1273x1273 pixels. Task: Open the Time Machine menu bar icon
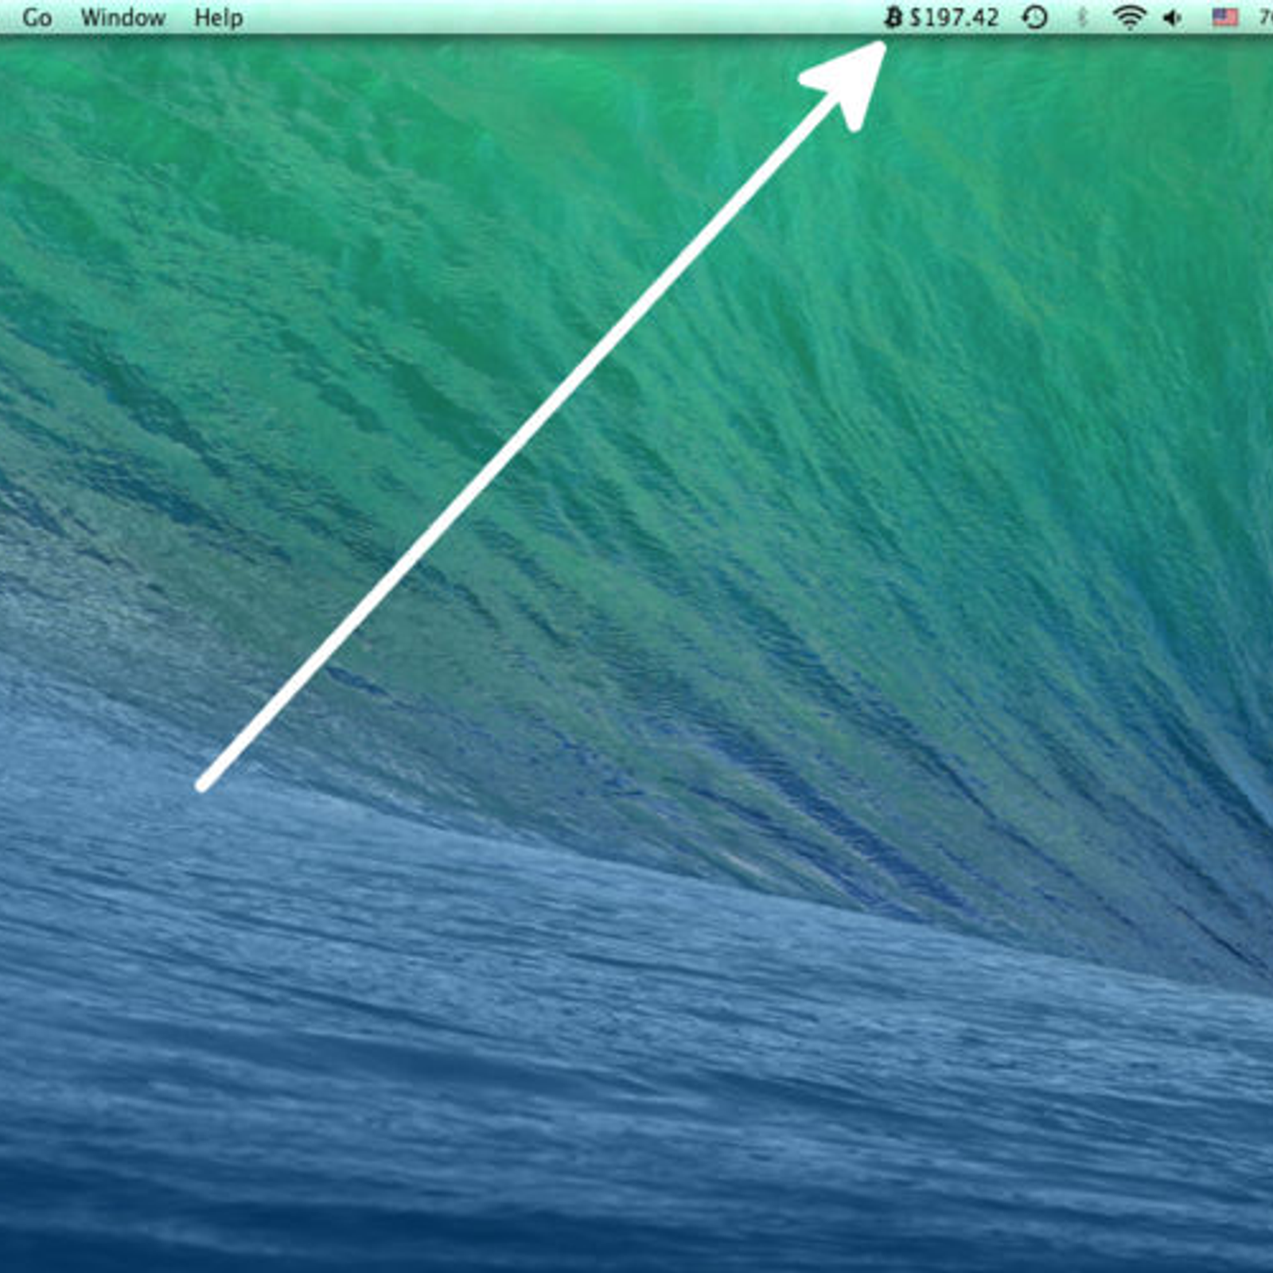[x=1034, y=18]
